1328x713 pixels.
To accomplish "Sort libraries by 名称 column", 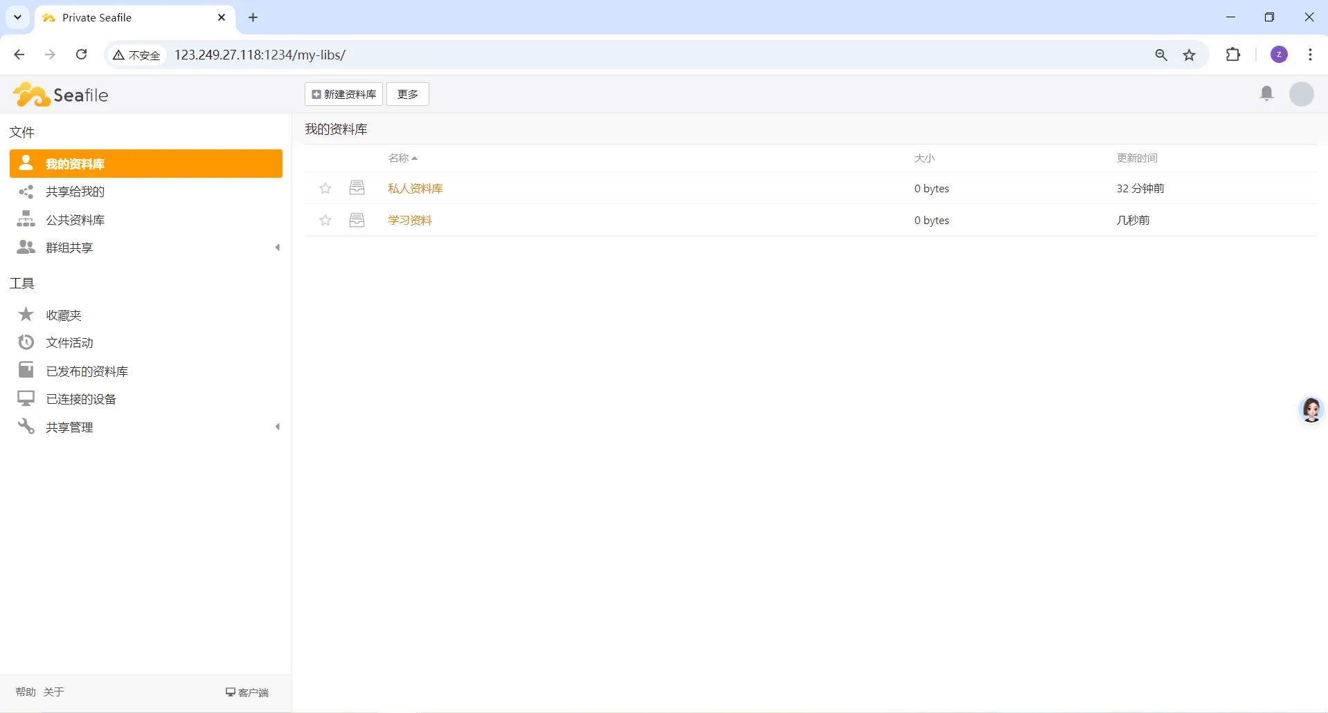I will [x=403, y=158].
